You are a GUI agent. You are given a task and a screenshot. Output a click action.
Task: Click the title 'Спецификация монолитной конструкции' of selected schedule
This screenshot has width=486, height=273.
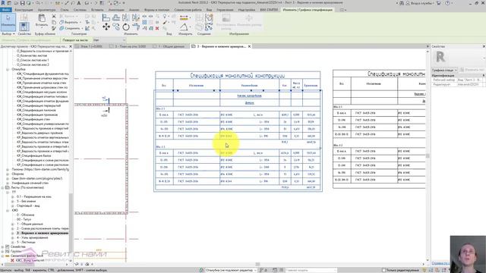tap(238, 75)
